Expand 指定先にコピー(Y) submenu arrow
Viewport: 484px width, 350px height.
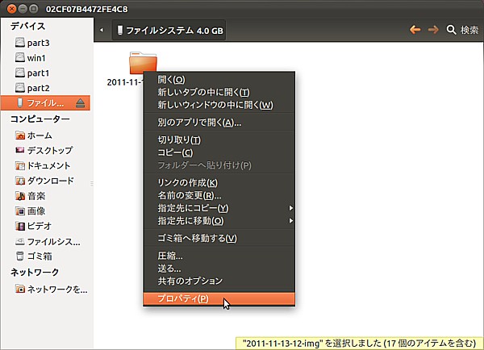pyautogui.click(x=290, y=208)
